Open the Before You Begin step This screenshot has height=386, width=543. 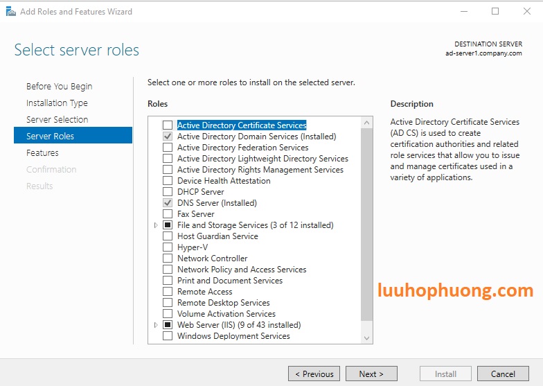(59, 87)
